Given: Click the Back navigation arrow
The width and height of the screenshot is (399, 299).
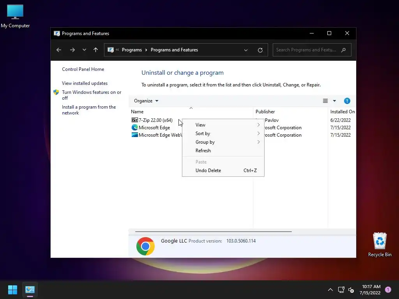Looking at the screenshot, I should click(x=59, y=50).
